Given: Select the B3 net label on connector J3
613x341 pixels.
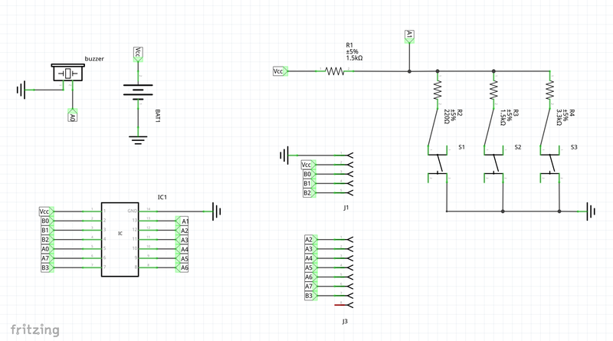Looking at the screenshot, I should point(309,295).
